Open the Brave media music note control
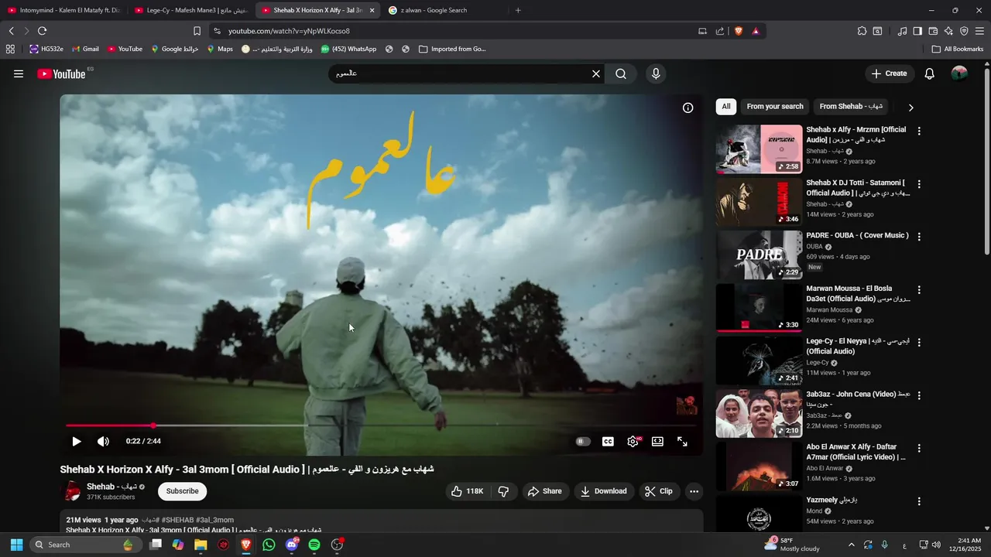991x557 pixels. coord(902,31)
